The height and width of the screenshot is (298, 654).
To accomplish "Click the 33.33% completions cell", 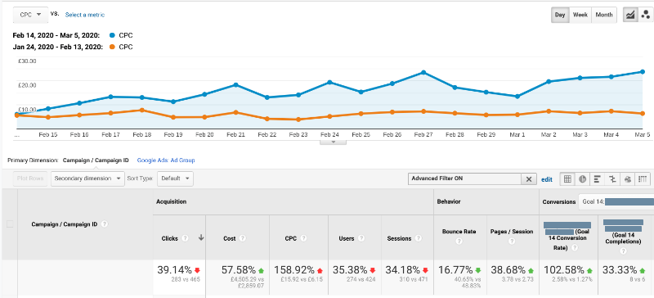I will [x=625, y=278].
